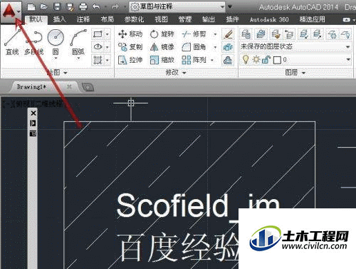The image size is (356, 269).
Task: Expand the Array dropdown arrow
Action: [211, 60]
